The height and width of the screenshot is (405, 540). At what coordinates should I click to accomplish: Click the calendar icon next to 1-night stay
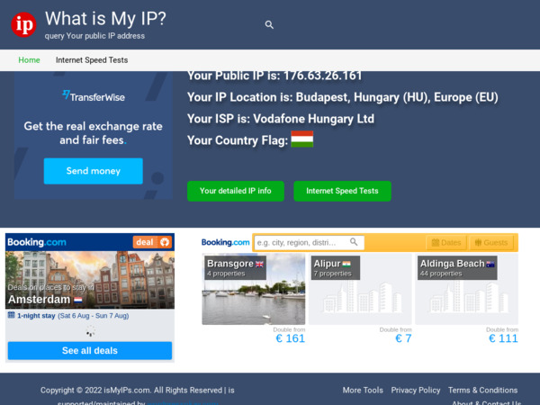point(12,315)
